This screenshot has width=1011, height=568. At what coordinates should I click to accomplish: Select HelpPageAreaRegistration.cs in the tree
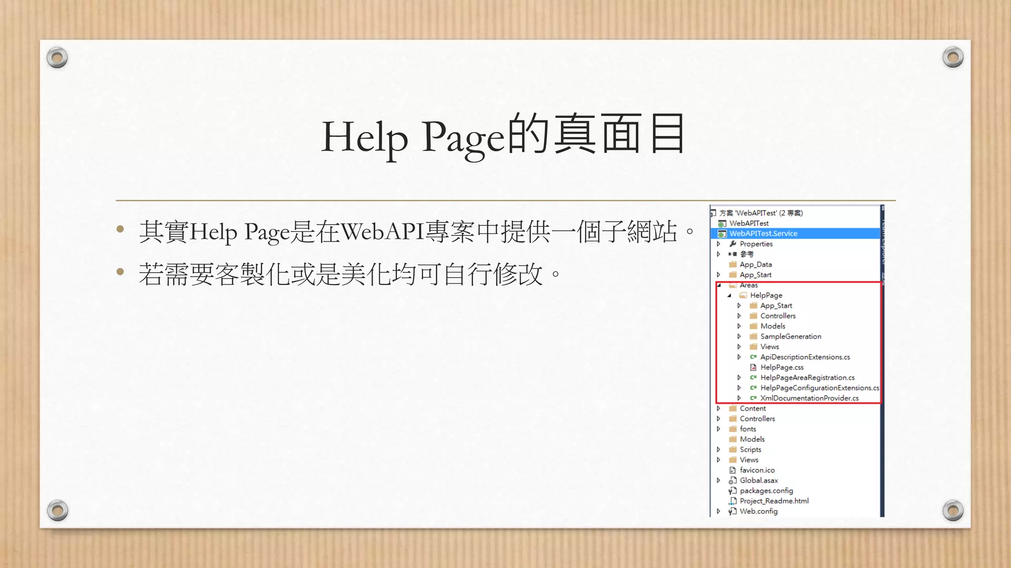pos(807,378)
